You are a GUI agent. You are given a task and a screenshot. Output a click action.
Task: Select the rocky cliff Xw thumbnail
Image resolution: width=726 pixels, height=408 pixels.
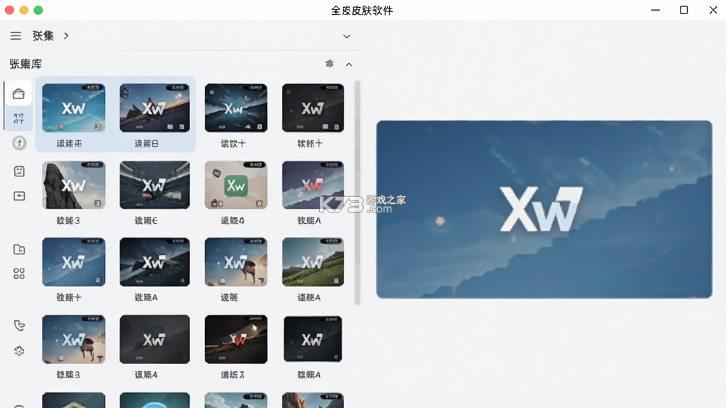(74, 185)
